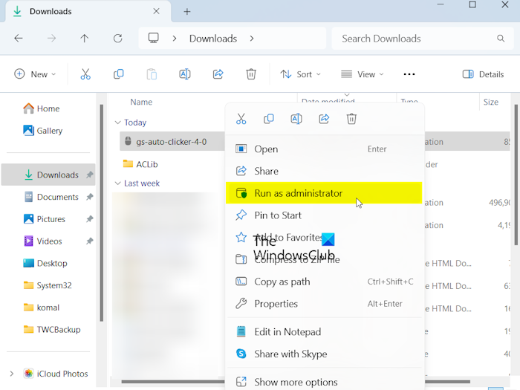Image resolution: width=520 pixels, height=390 pixels.
Task: Click the Downloads breadcrumb in address bar
Action: point(213,39)
